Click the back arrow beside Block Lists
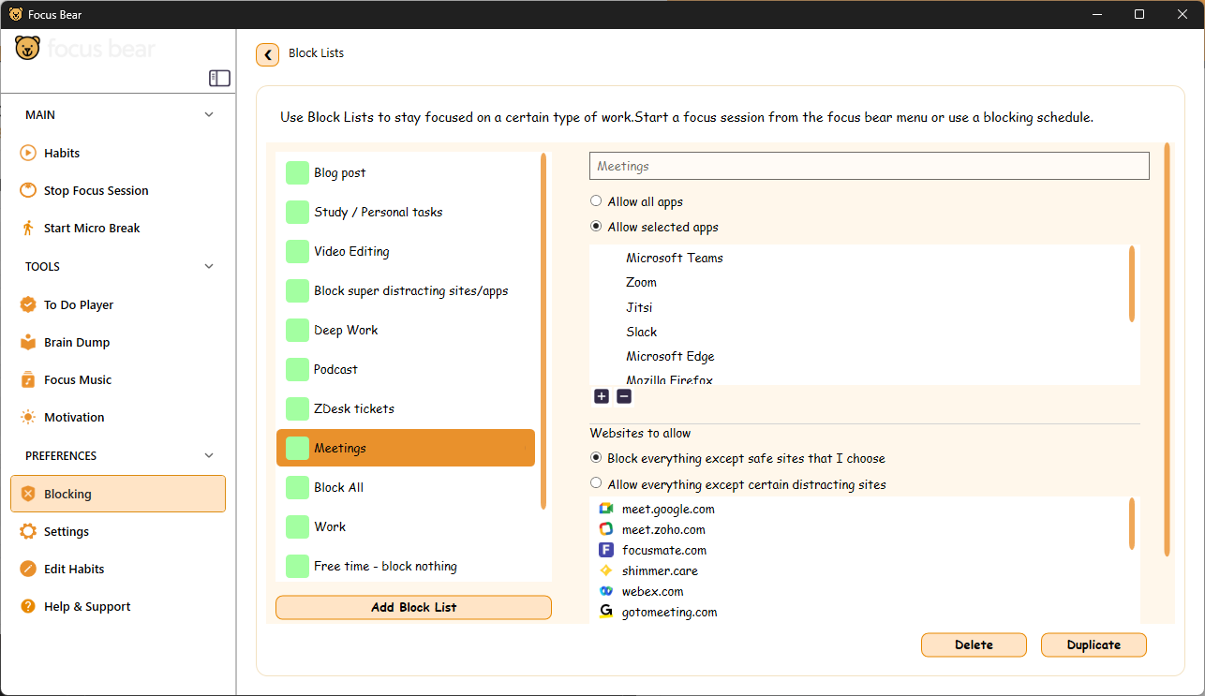The height and width of the screenshot is (696, 1205). point(267,54)
